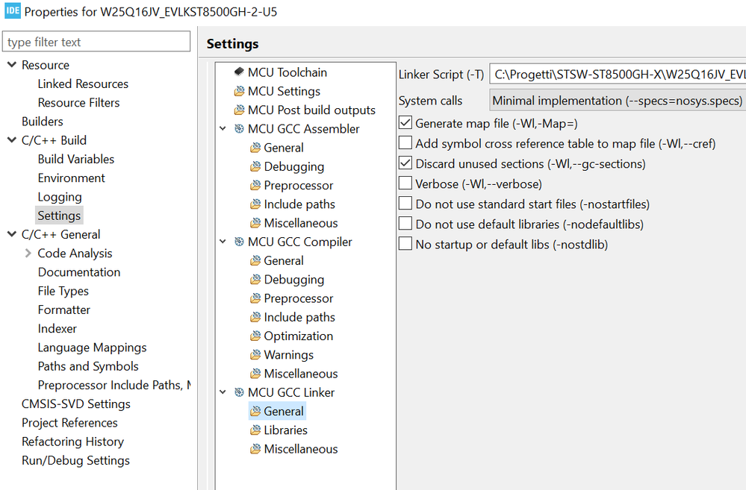Click the MCU GCC Compiler tool icon
Image resolution: width=746 pixels, height=490 pixels.
click(x=239, y=242)
